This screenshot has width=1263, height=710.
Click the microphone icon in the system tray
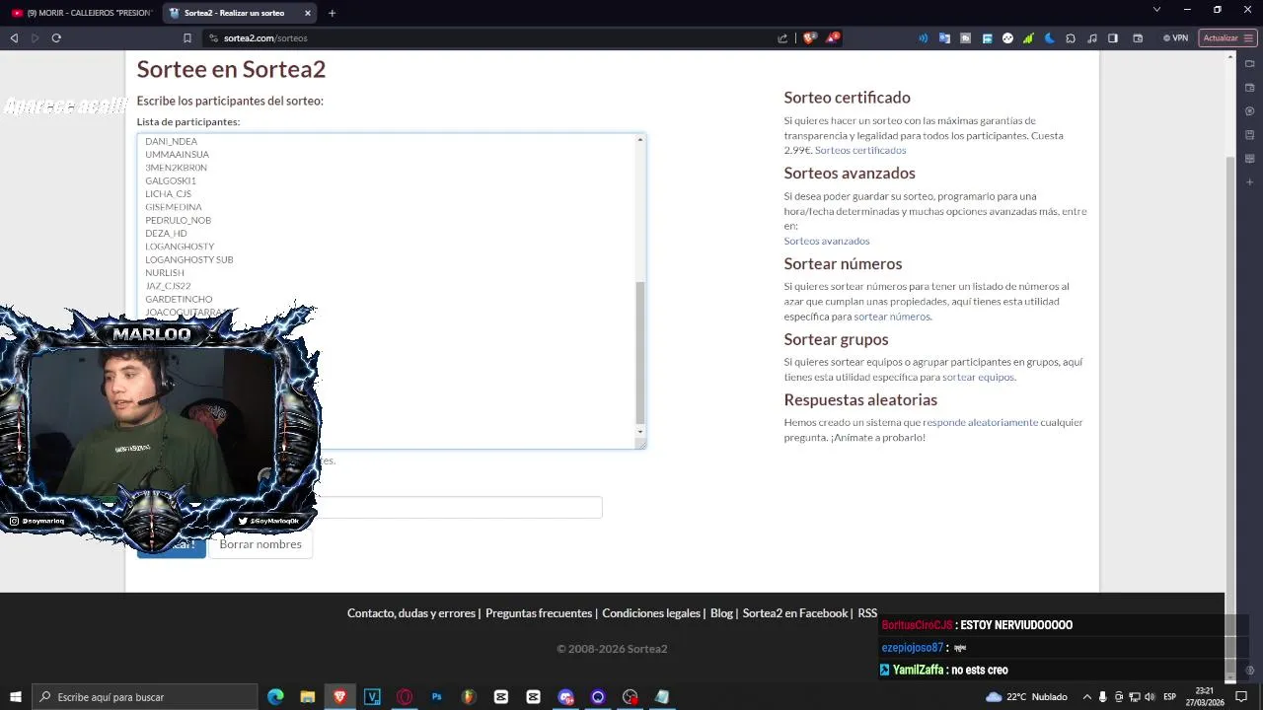click(1103, 697)
